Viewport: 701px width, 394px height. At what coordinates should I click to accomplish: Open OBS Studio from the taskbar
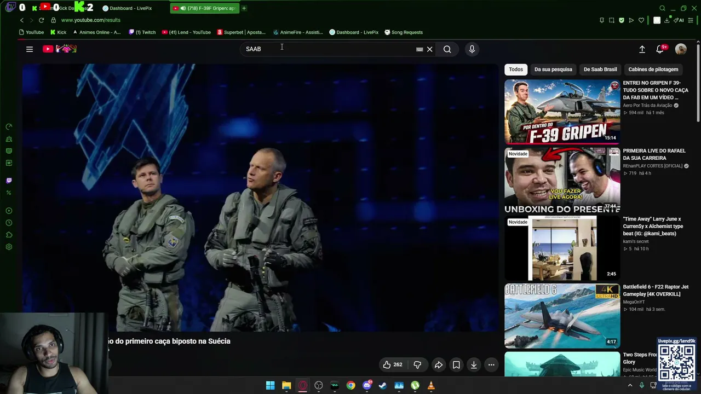point(319,386)
